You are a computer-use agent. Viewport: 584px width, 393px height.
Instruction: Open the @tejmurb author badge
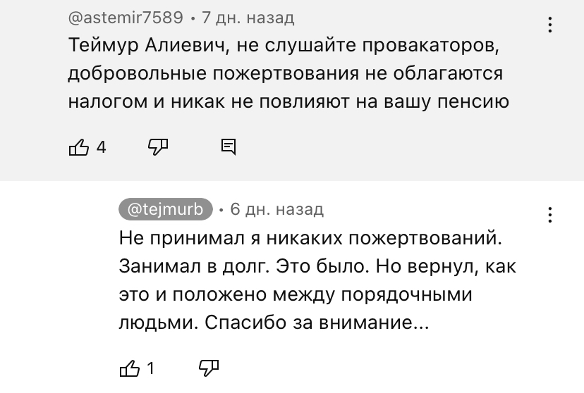point(166,209)
